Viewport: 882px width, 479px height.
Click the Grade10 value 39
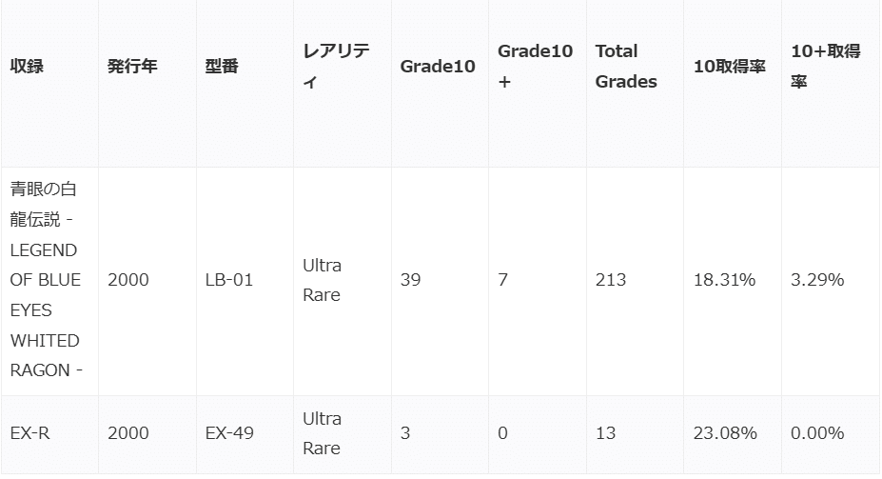click(411, 280)
